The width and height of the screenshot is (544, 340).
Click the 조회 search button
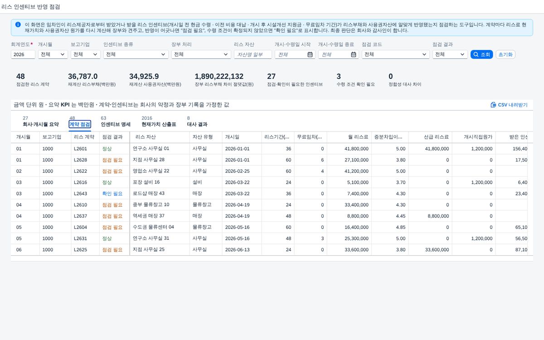pos(481,54)
